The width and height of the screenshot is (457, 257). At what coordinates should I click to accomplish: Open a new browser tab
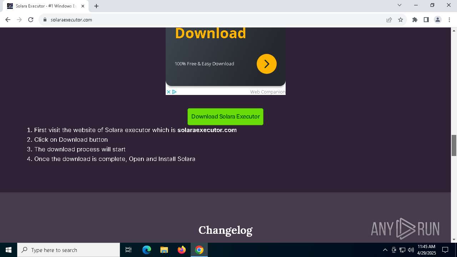[96, 6]
